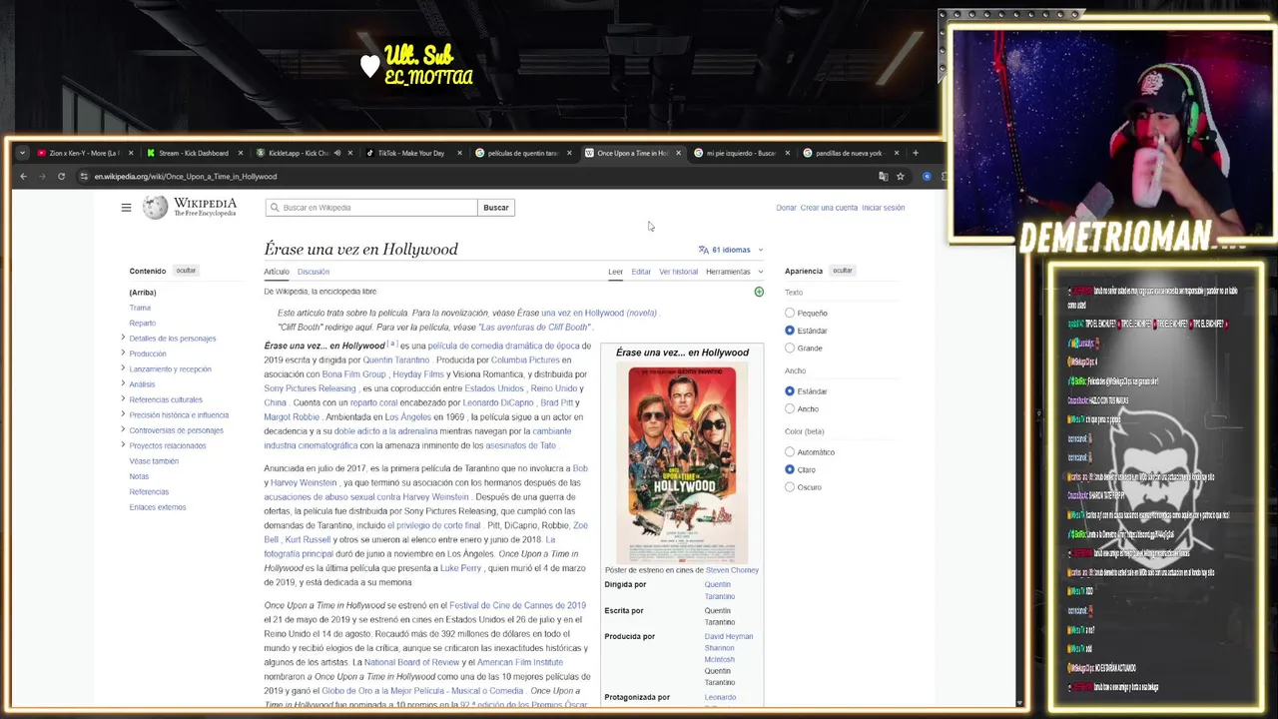Select the Estándar width option
The image size is (1278, 719).
[790, 391]
